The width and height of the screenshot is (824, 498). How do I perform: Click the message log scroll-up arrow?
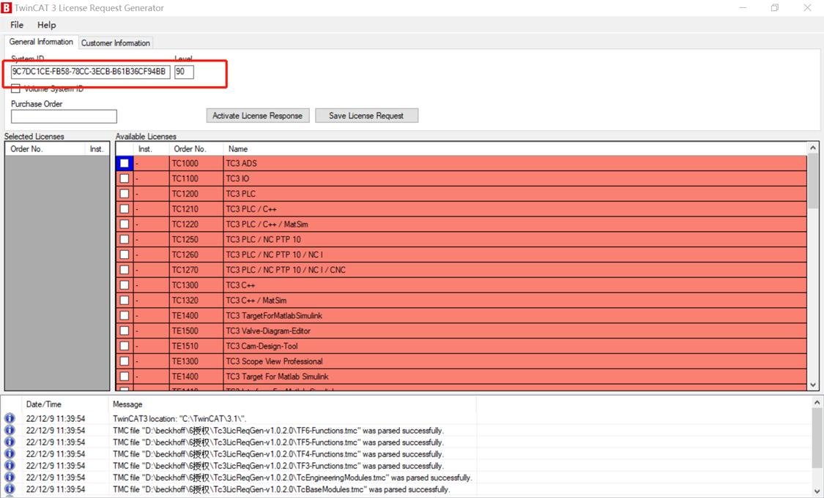[817, 402]
